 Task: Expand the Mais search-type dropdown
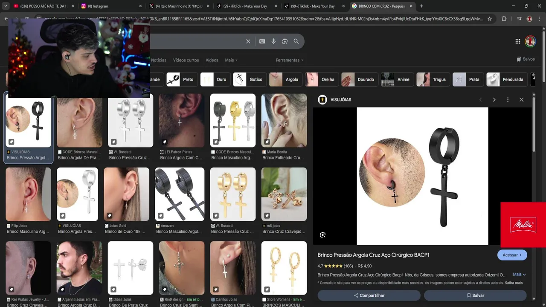[231, 60]
